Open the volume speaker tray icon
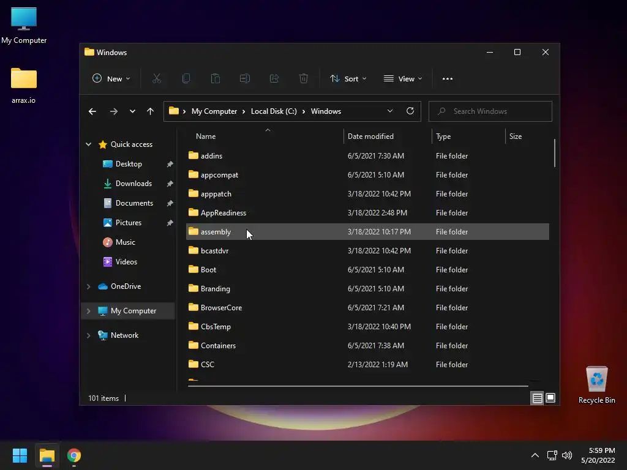This screenshot has height=470, width=627. pos(567,455)
